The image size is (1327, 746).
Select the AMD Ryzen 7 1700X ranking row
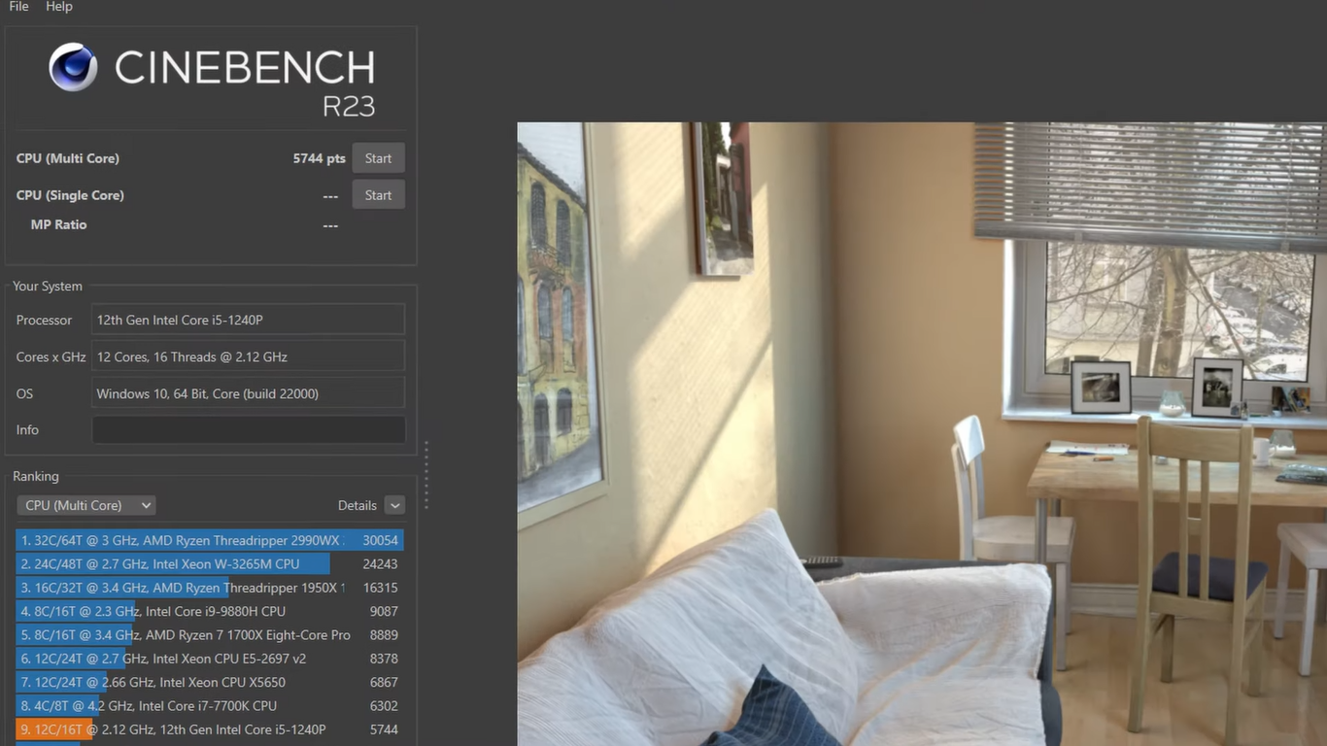coord(209,635)
